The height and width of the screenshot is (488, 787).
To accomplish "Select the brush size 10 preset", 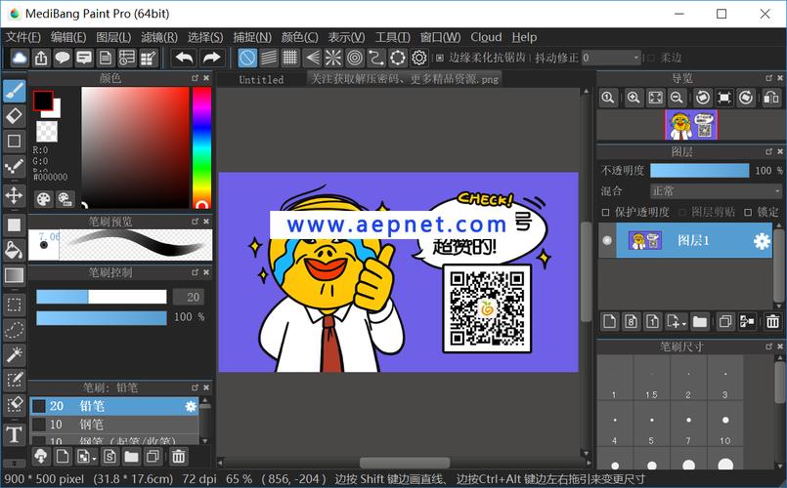I will pos(725,424).
